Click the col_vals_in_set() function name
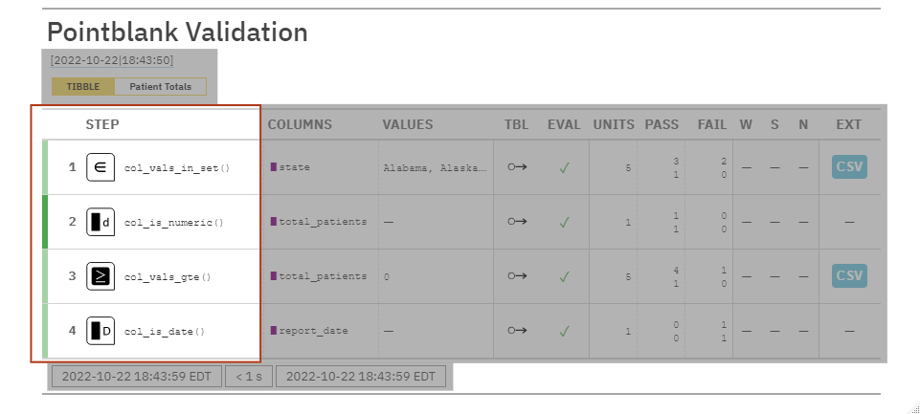920x414 pixels. (177, 167)
